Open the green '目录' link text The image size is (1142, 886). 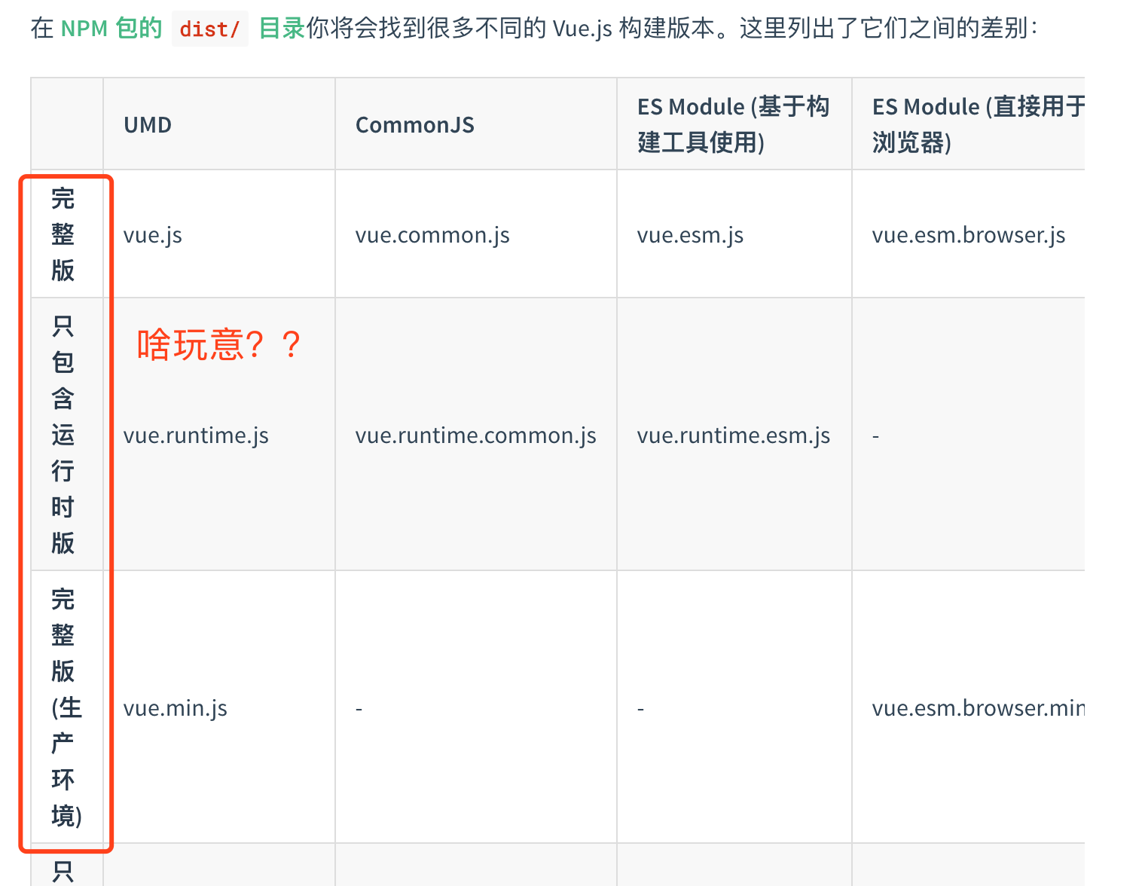pyautogui.click(x=282, y=29)
